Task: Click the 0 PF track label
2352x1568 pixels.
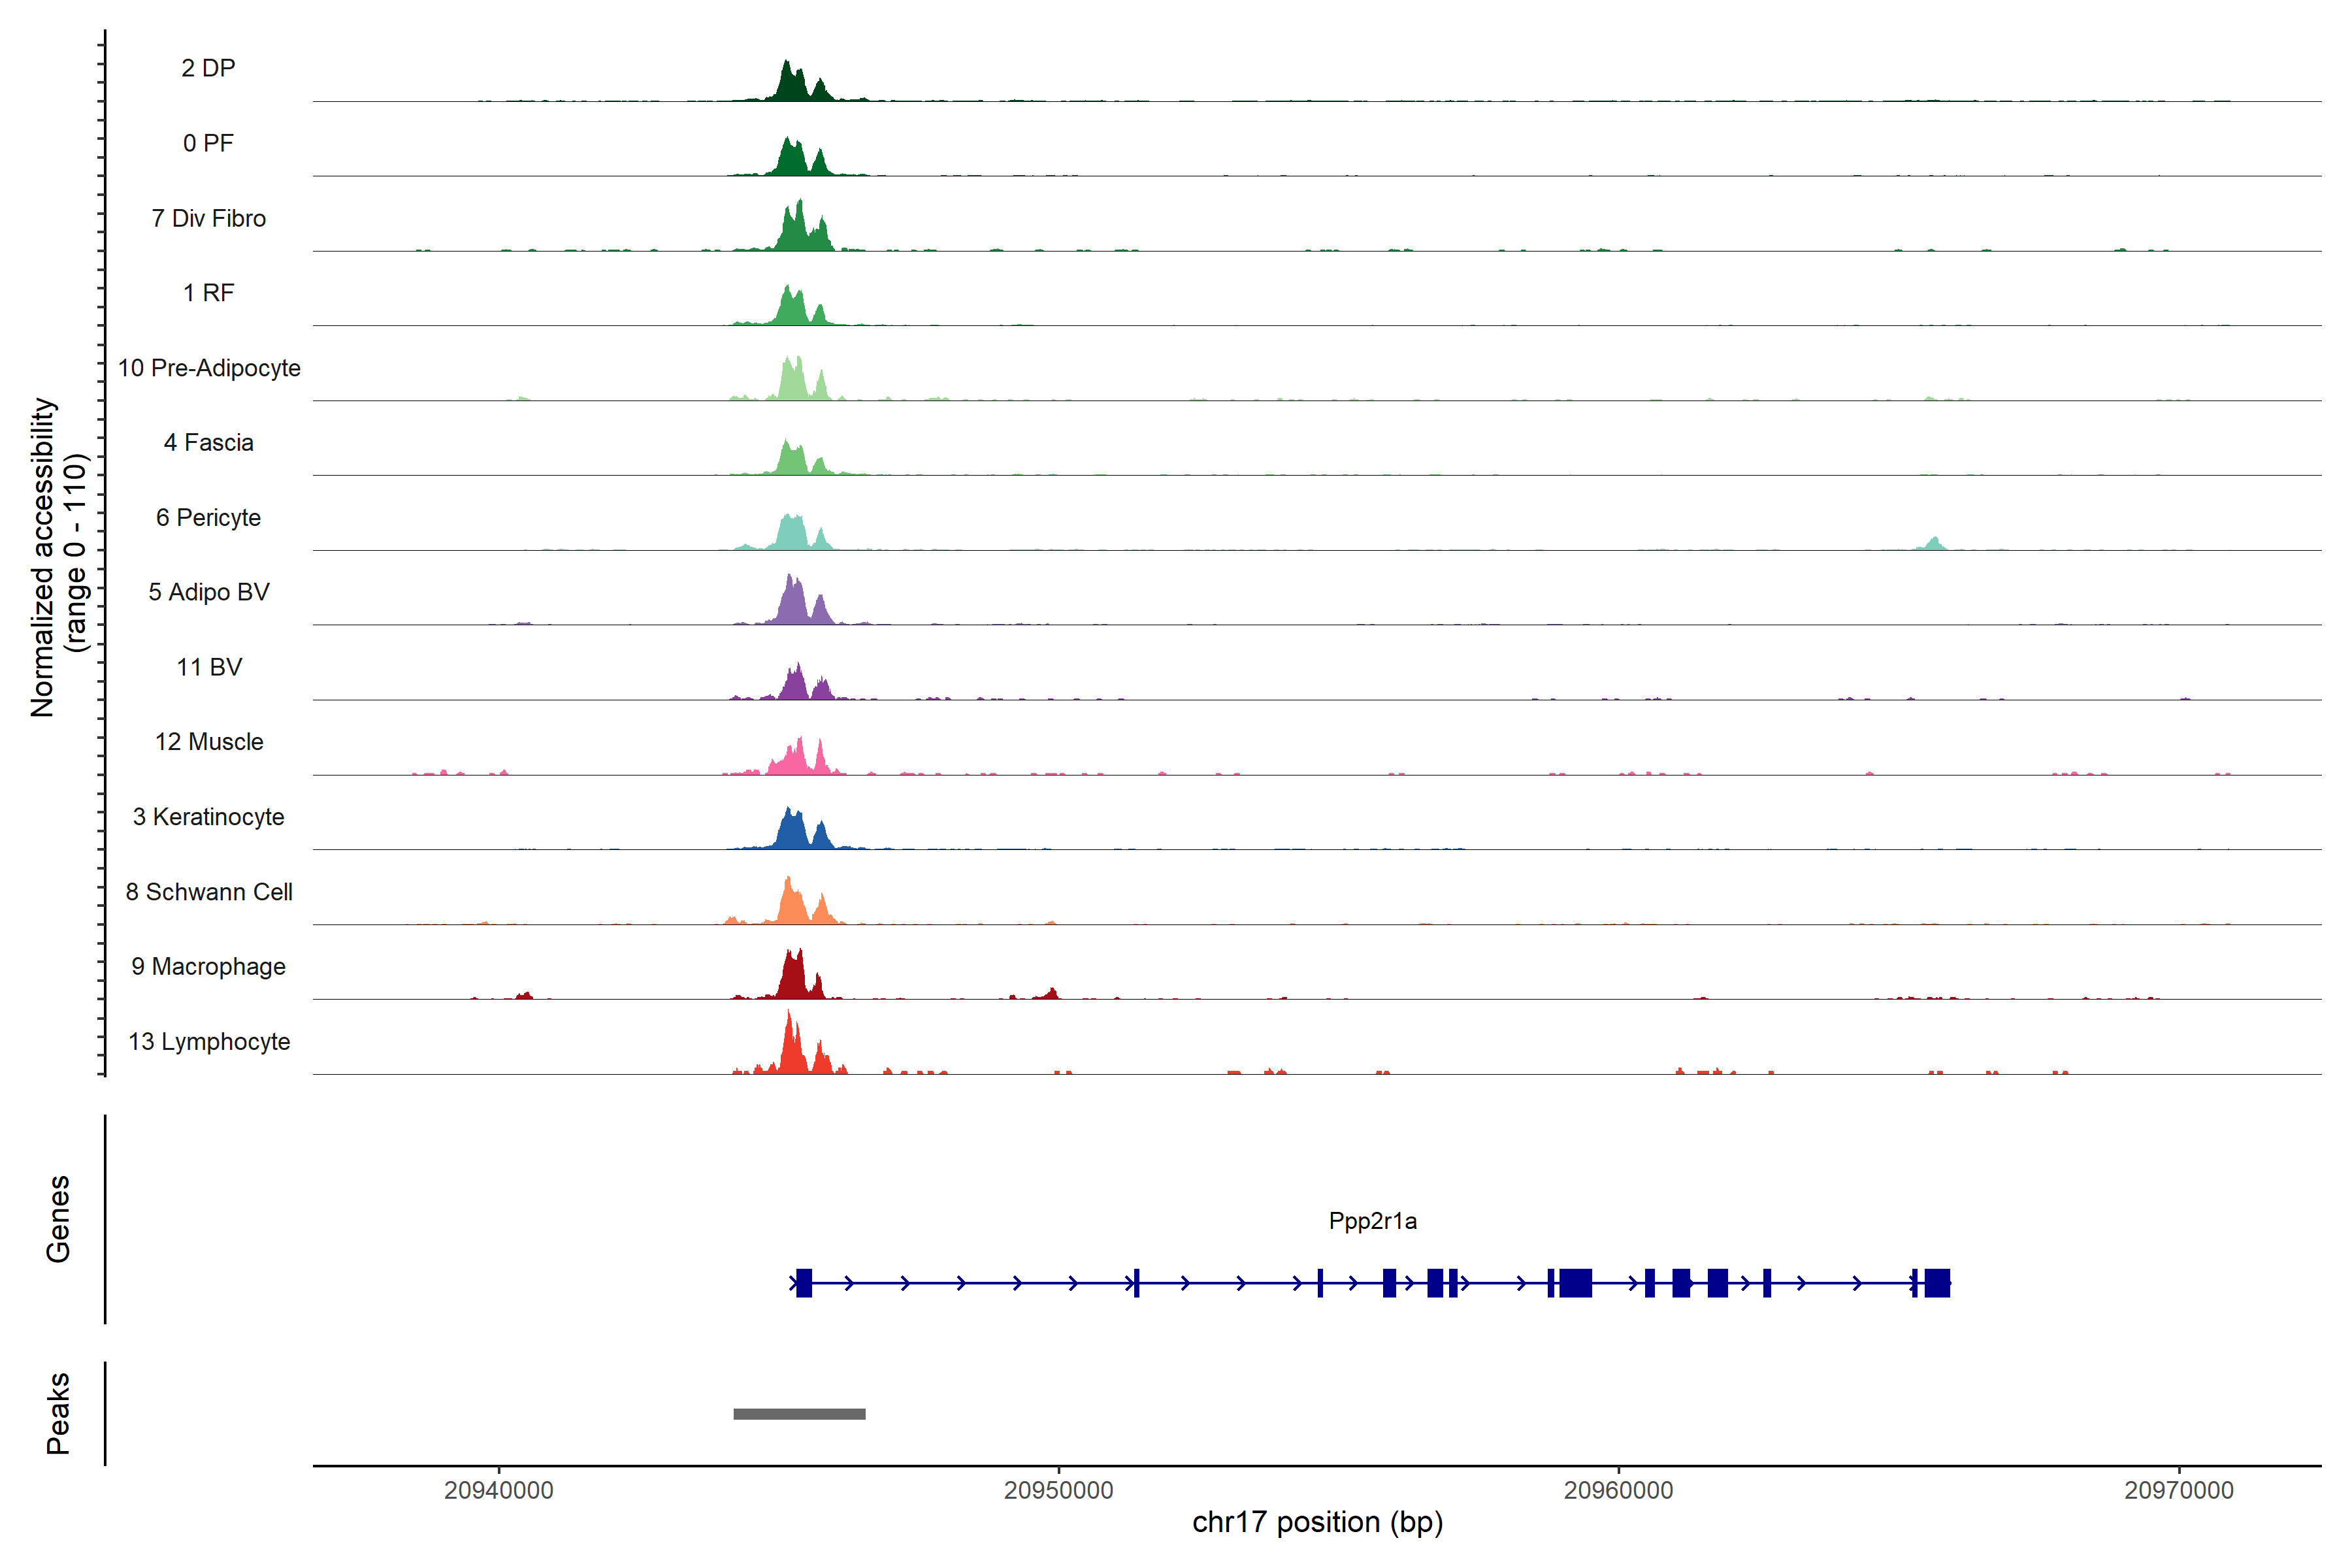Action: 208,143
